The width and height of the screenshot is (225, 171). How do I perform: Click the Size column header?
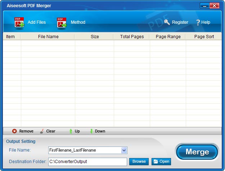click(94, 37)
